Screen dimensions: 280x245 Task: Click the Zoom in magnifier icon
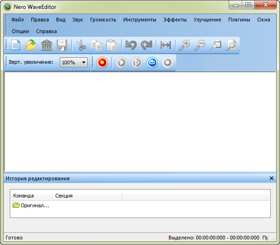184,45
